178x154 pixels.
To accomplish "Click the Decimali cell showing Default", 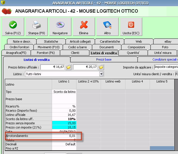I will (x=64, y=144).
